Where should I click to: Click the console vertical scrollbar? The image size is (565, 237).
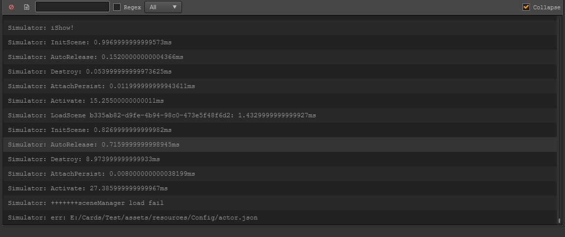click(x=559, y=122)
